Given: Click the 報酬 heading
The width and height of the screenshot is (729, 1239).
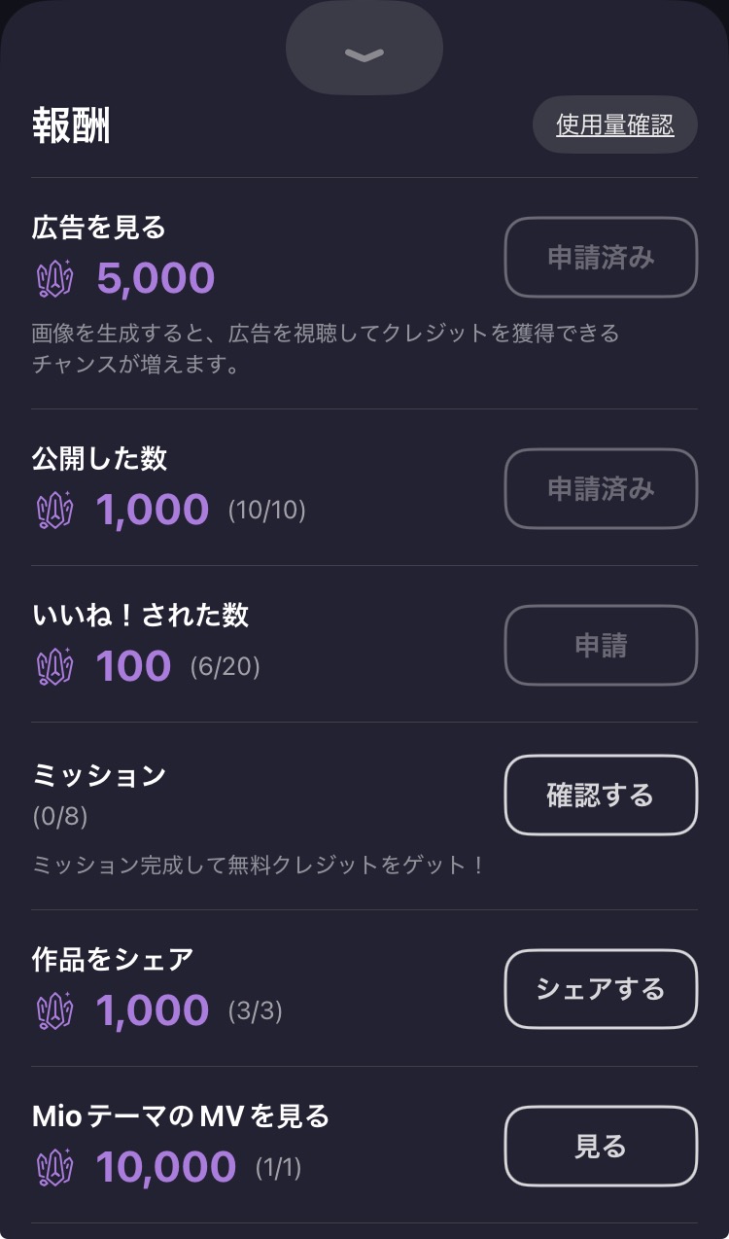Looking at the screenshot, I should pos(71,126).
